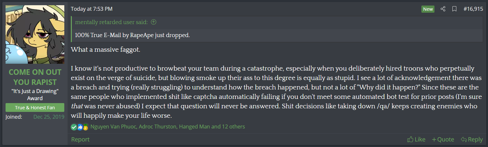The height and width of the screenshot is (147, 488).
Task: Click the gold medal reaction icon
Action: [86, 127]
